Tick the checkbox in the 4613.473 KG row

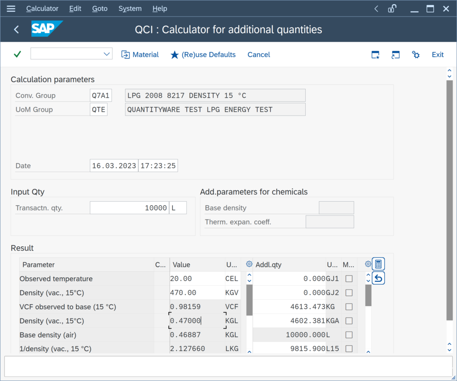pyautogui.click(x=349, y=306)
